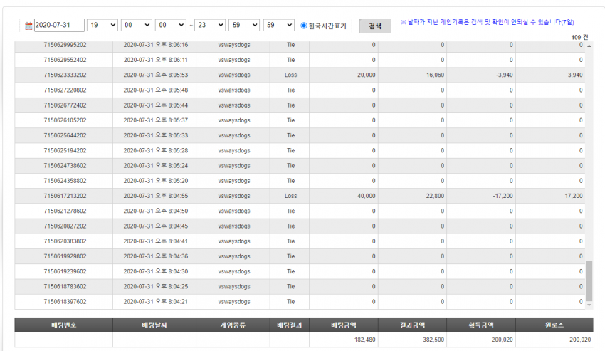Viewport: 605px width, 351px height.
Task: Click the vertical scrollbar thumb
Action: [x=589, y=281]
